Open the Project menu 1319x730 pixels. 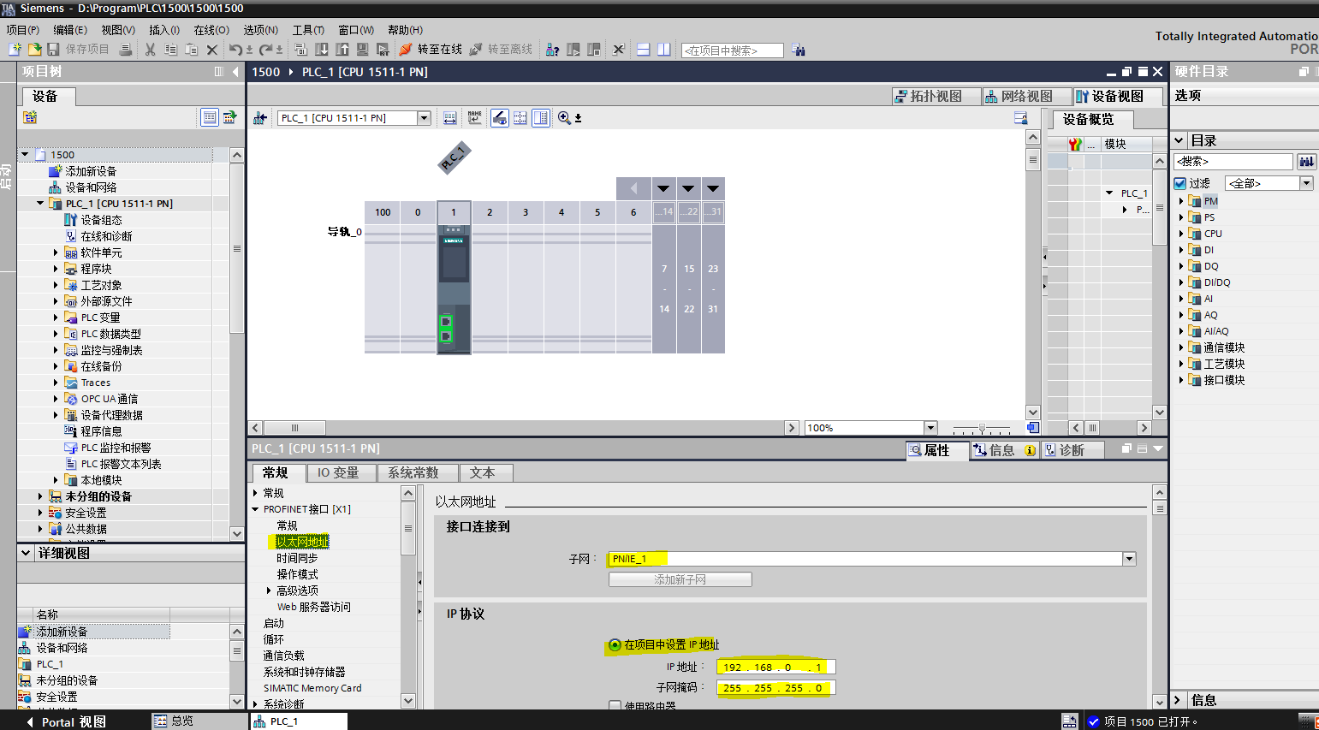click(x=22, y=30)
